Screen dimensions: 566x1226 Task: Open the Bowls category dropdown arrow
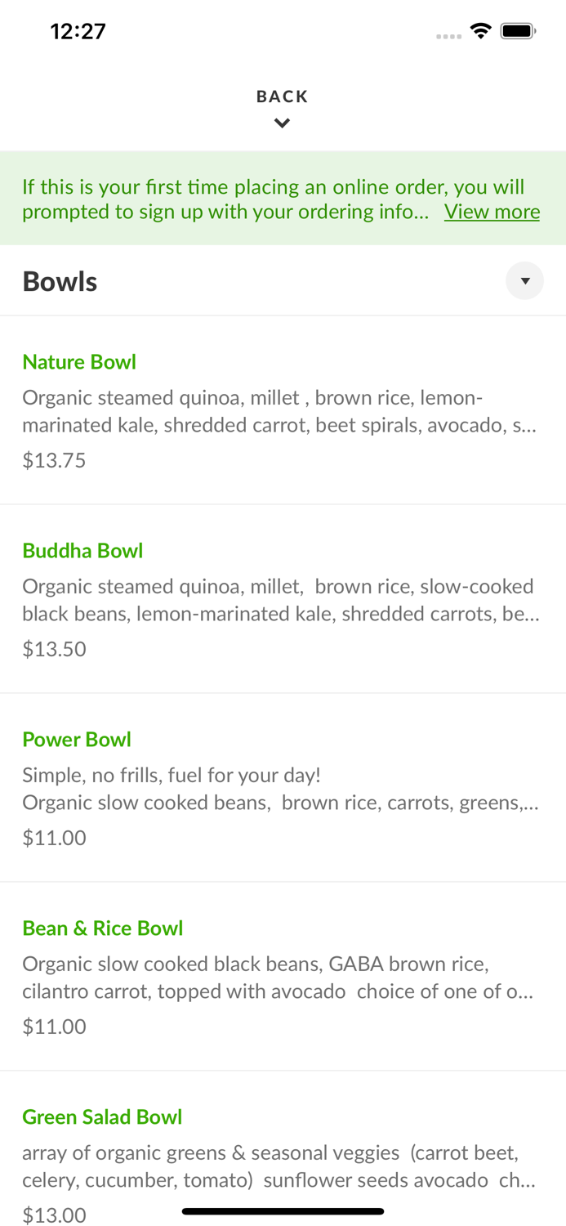[525, 280]
